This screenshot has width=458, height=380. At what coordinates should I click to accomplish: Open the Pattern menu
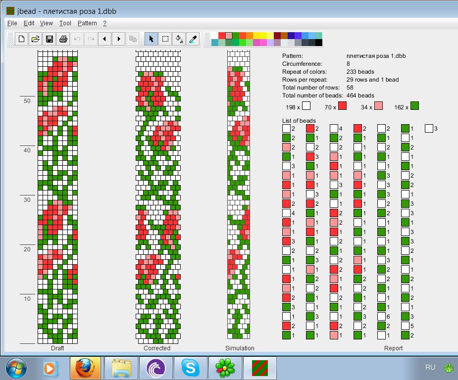pos(87,23)
